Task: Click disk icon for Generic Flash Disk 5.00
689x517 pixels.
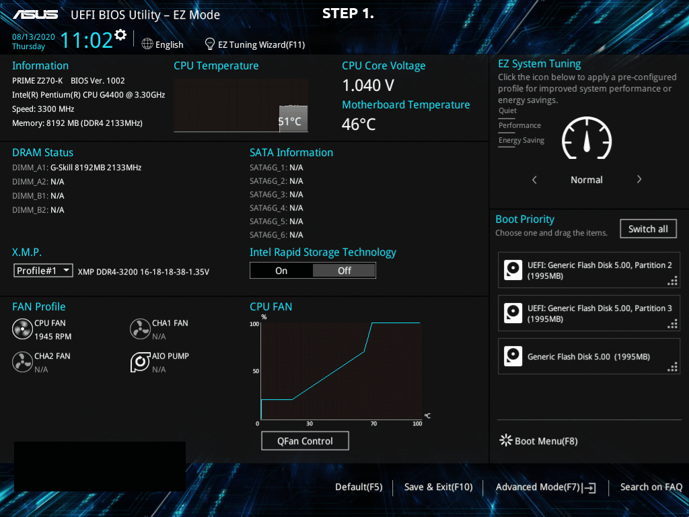Action: pos(513,356)
